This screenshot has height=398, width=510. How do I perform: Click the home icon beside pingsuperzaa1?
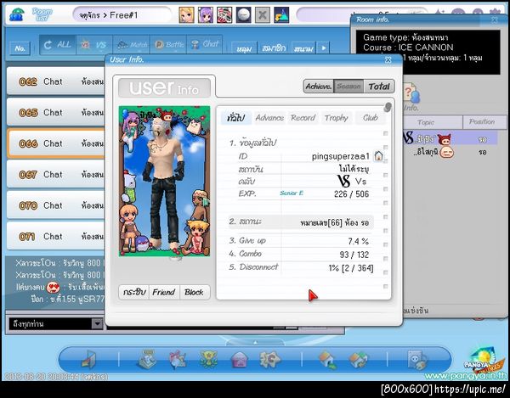pyautogui.click(x=378, y=156)
